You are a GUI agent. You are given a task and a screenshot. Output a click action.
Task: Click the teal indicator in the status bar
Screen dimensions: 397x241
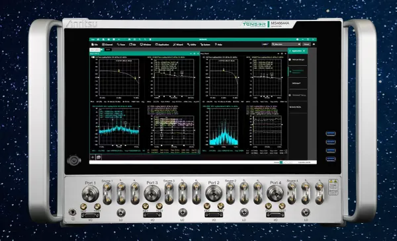coord(281,162)
